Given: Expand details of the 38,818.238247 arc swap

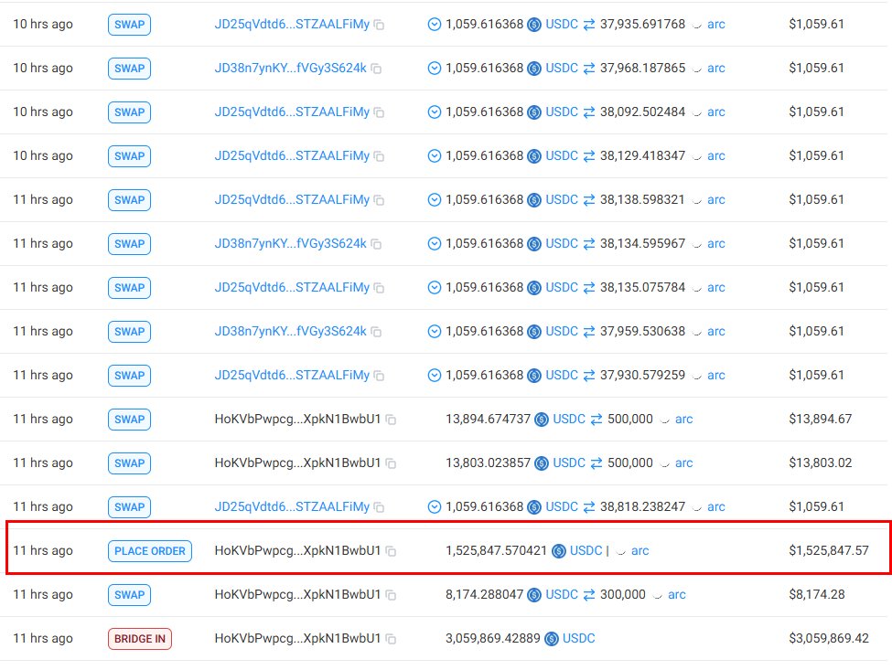Looking at the screenshot, I should pyautogui.click(x=434, y=507).
